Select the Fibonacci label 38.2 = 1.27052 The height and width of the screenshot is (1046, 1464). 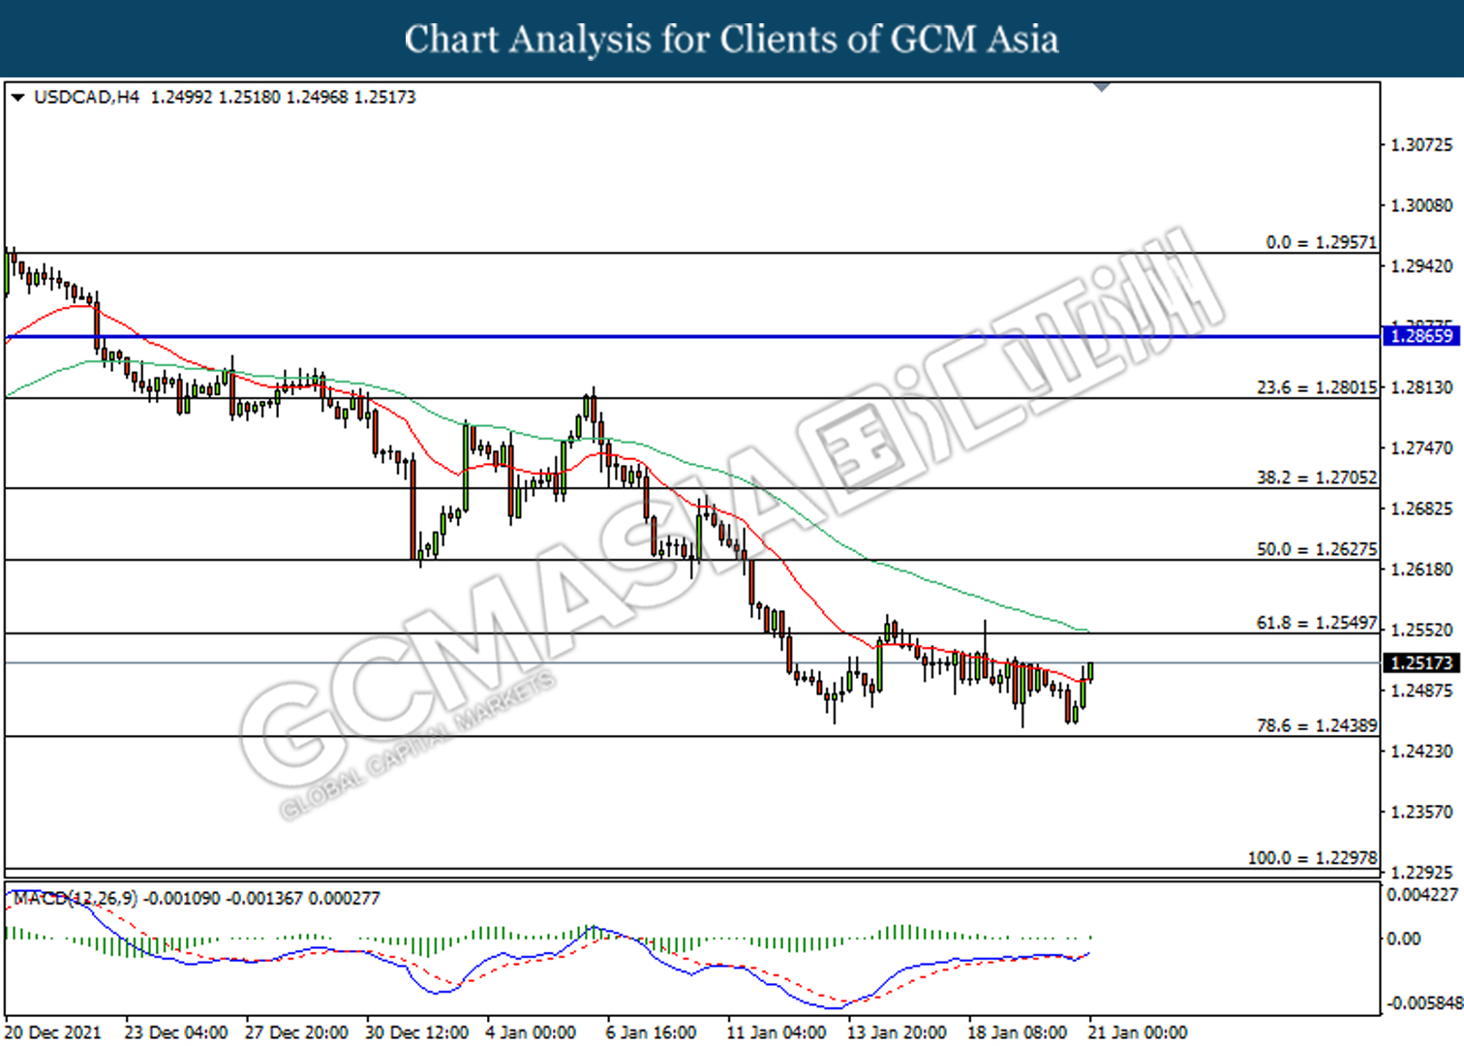tap(1317, 477)
